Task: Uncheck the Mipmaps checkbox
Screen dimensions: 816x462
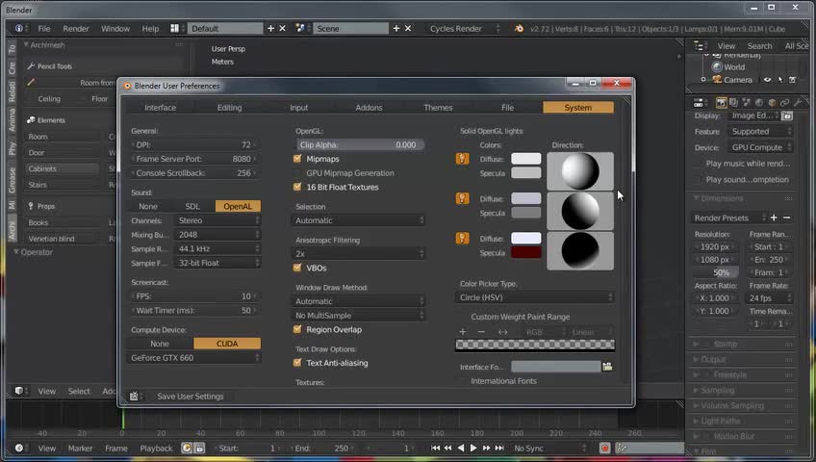Action: tap(297, 159)
